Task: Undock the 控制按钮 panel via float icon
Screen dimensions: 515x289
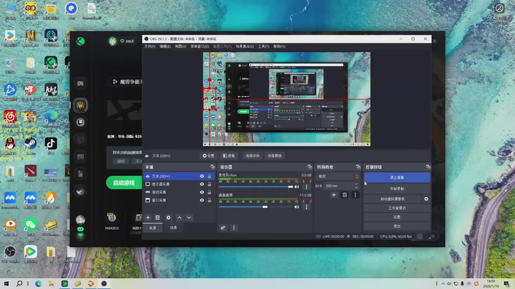Action: 428,167
